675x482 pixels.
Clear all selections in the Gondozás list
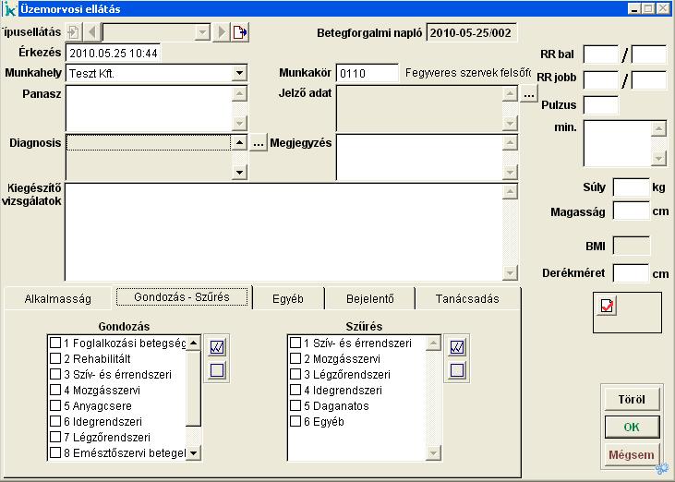[218, 370]
